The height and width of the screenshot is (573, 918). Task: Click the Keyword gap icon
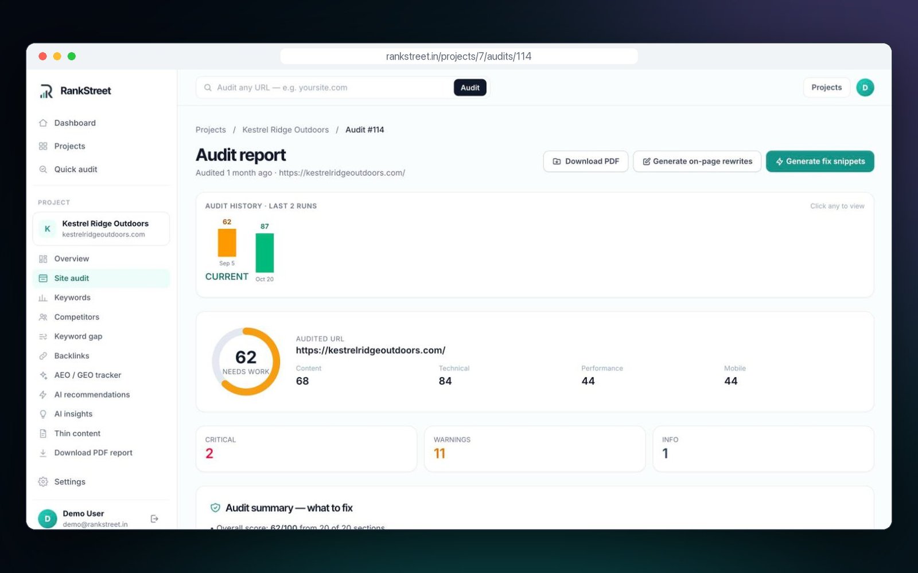43,337
